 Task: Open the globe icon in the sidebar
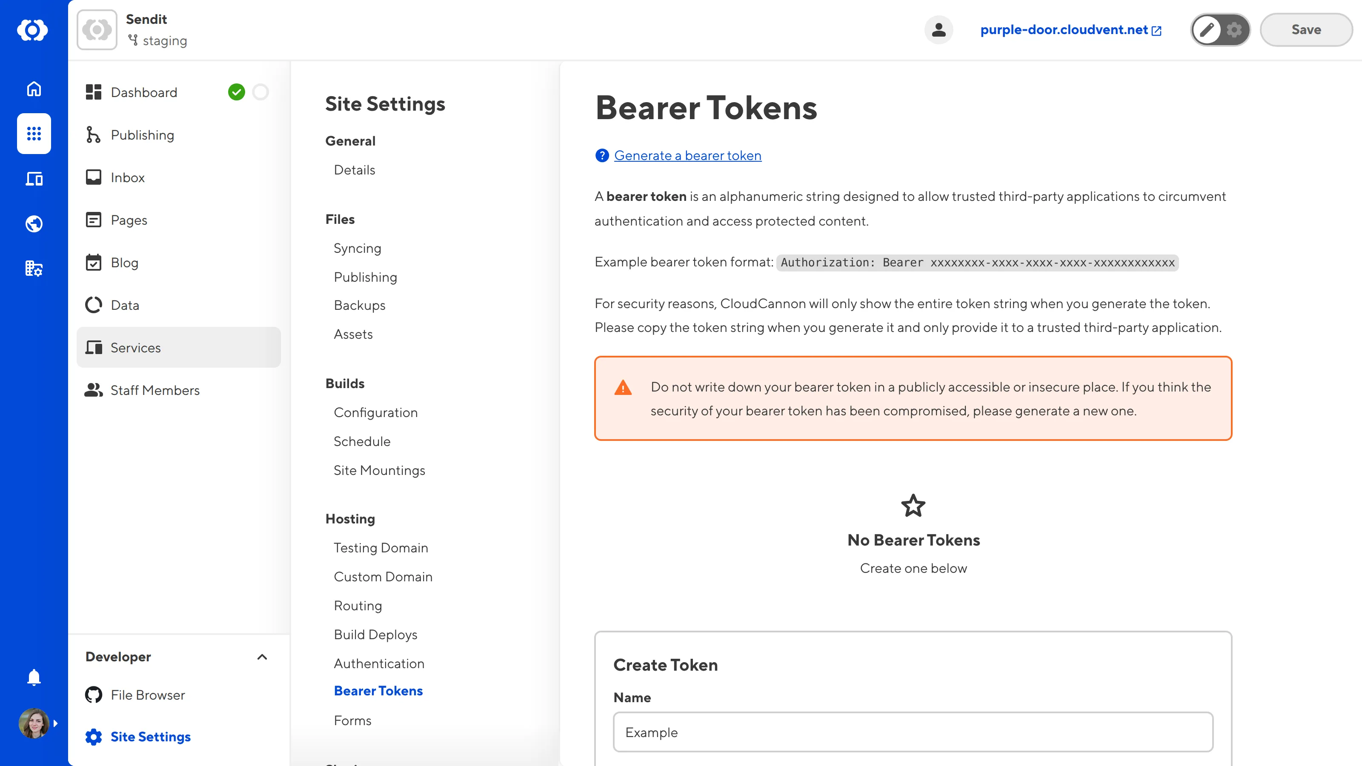pos(33,223)
